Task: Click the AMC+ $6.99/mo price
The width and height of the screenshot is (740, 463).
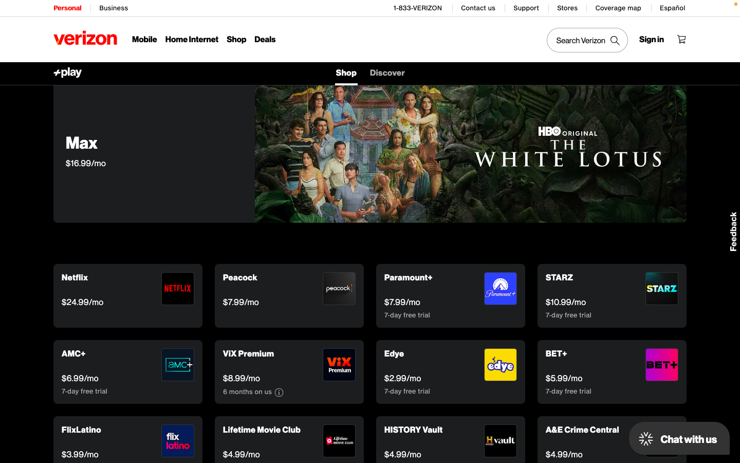Action: (80, 379)
